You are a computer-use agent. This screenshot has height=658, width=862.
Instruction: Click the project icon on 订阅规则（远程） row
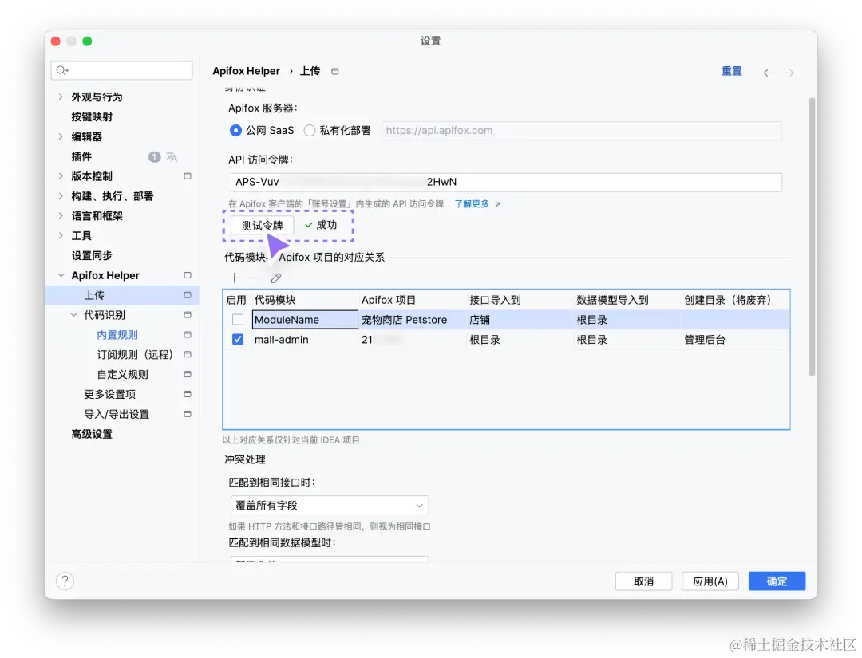click(x=188, y=354)
